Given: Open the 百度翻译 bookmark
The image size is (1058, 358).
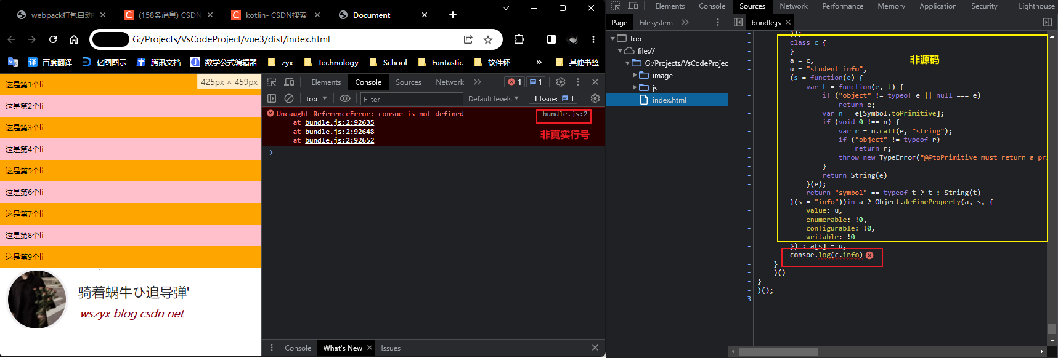Looking at the screenshot, I should [50, 62].
